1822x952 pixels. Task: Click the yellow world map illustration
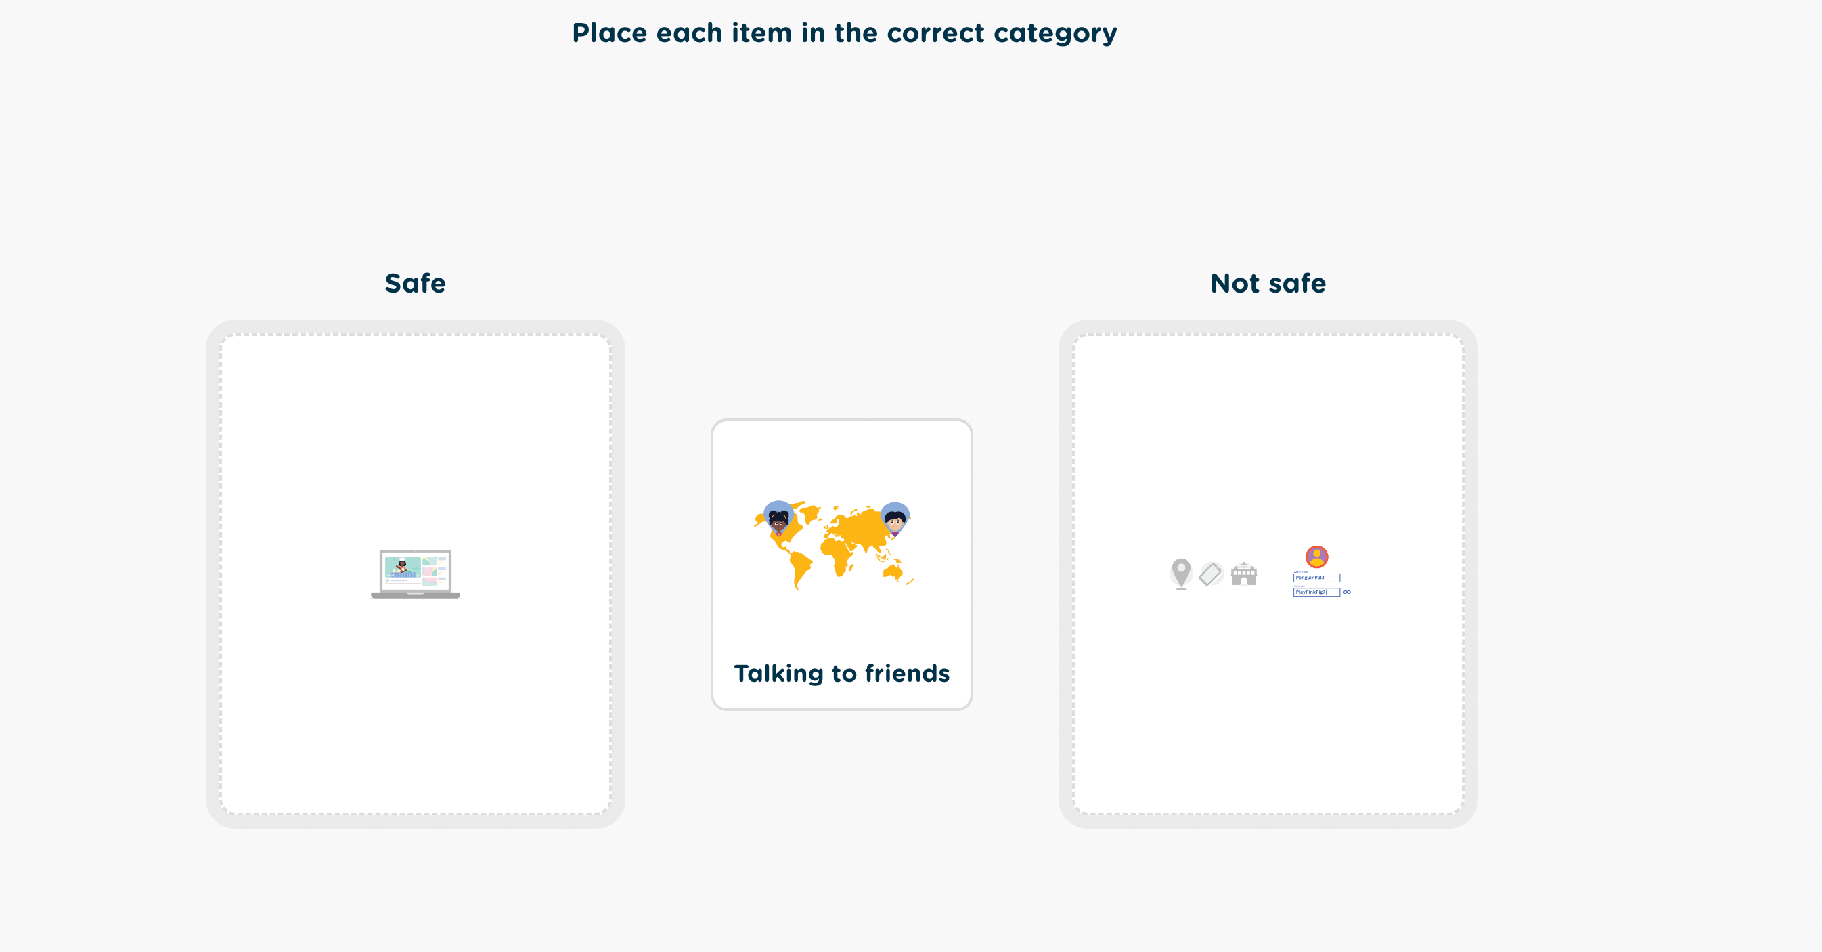(834, 545)
